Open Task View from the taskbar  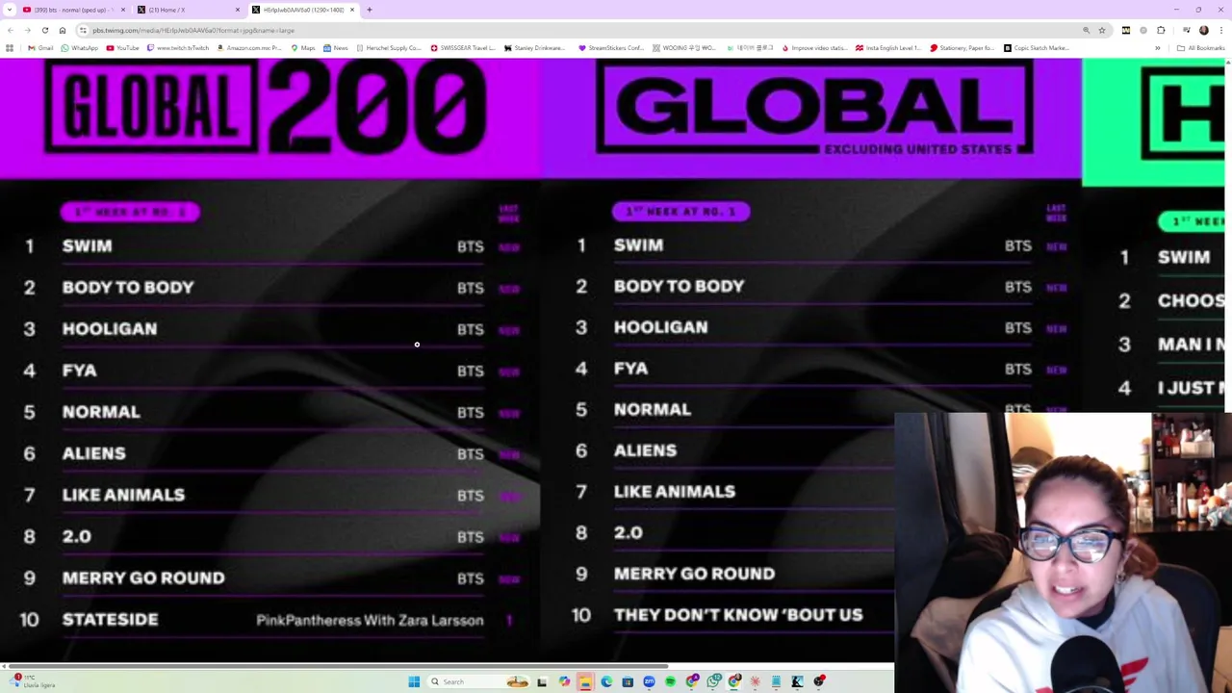(542, 681)
